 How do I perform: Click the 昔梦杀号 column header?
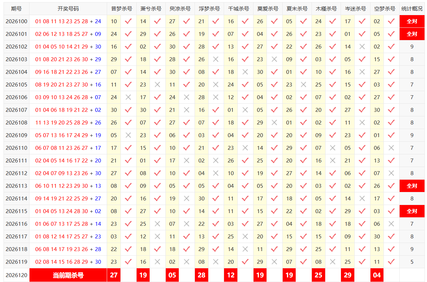pyautogui.click(x=121, y=9)
